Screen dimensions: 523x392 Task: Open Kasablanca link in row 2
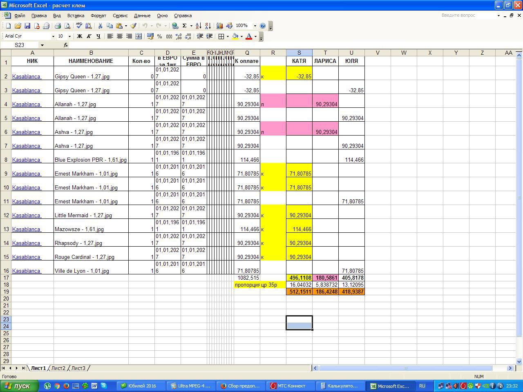(x=26, y=76)
